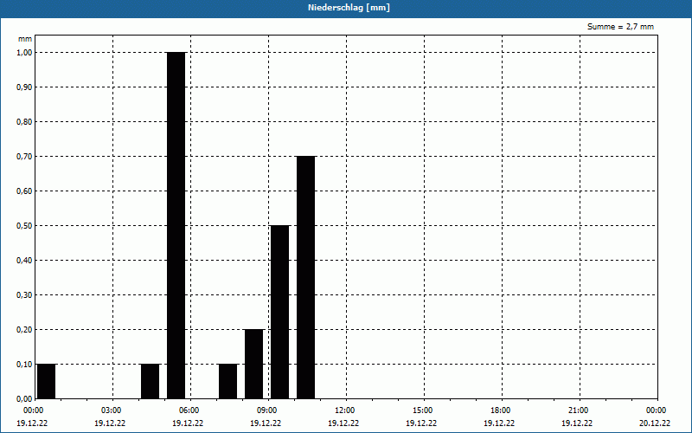Click the 0,10 mm bar between 07:00 and 08:00

point(227,381)
